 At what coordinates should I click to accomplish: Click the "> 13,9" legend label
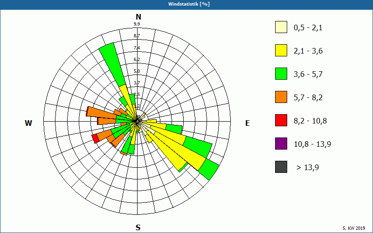[x=308, y=168]
